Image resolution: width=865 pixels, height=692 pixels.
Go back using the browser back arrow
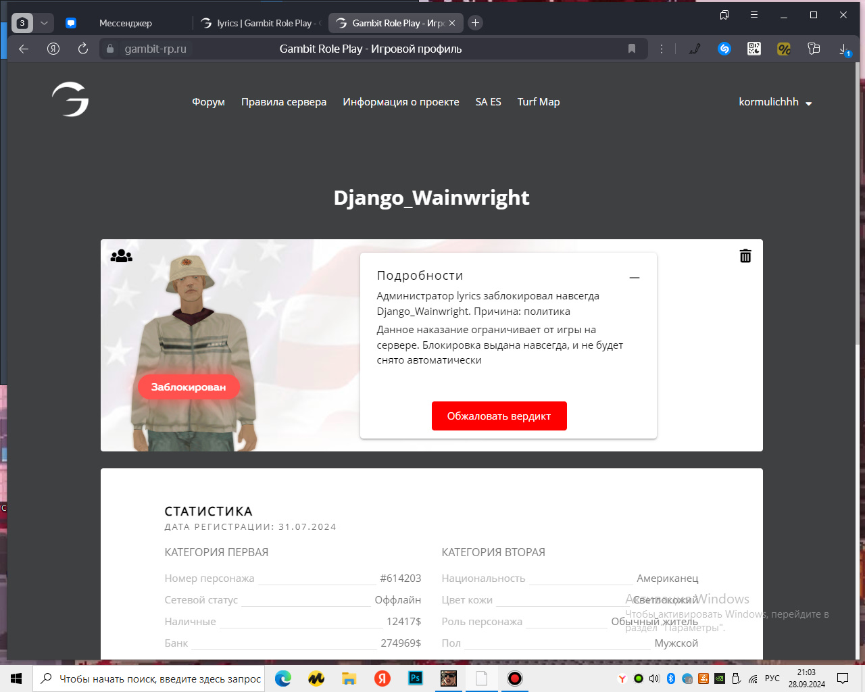click(x=24, y=49)
